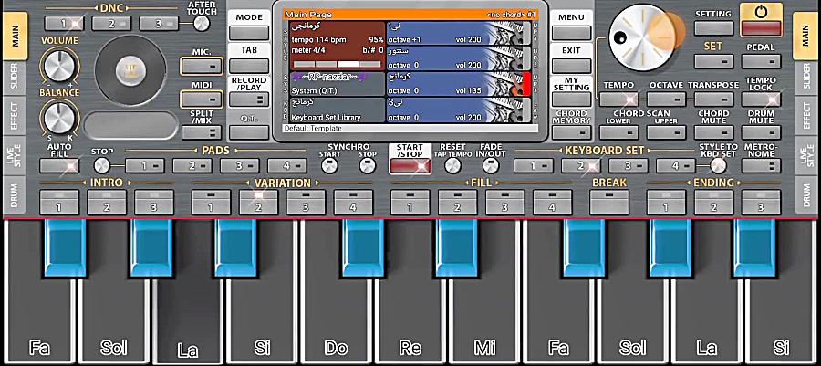821x366 pixels.
Task: Open left EFFECT tab
Action: tap(14, 115)
